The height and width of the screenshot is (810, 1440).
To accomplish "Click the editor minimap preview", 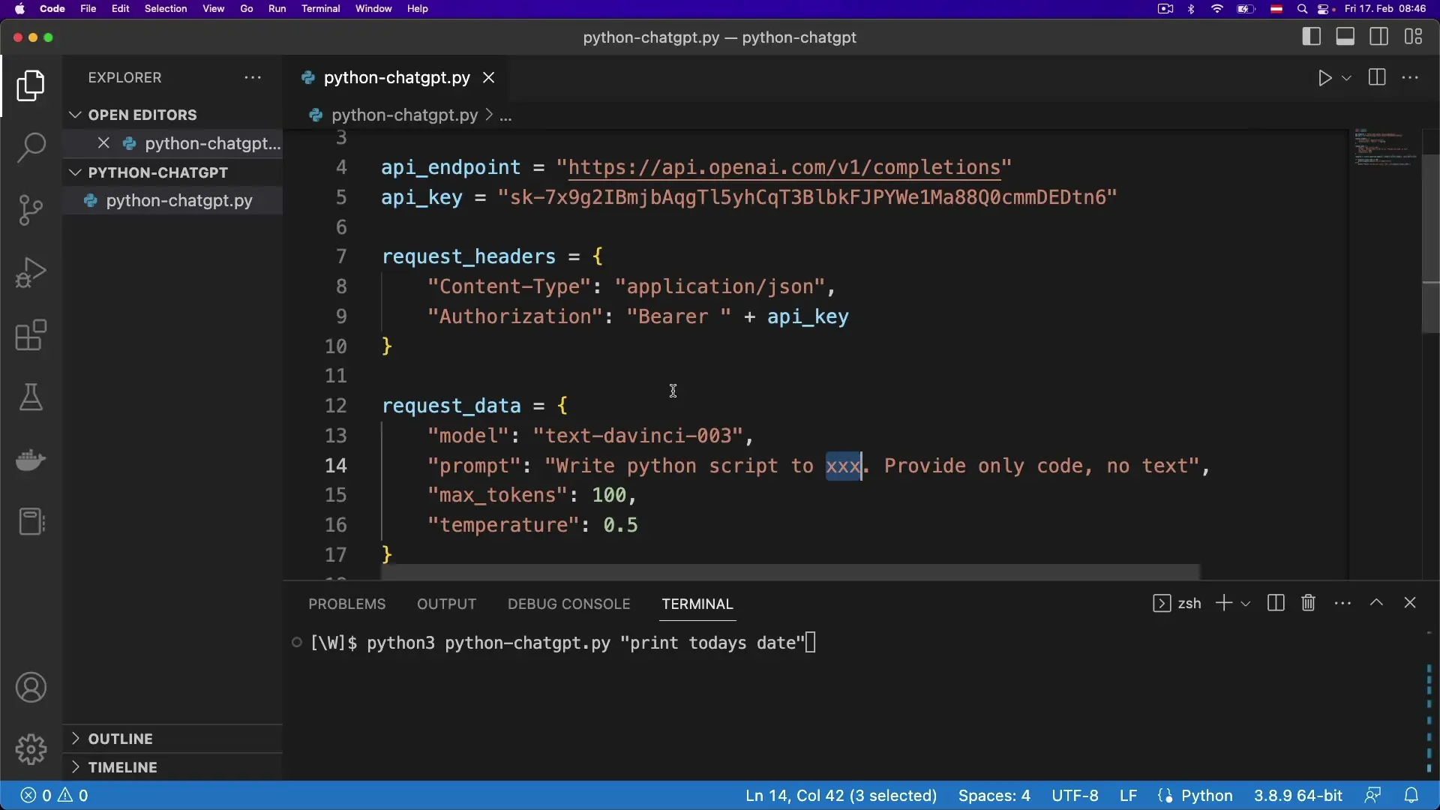I will (x=1384, y=147).
